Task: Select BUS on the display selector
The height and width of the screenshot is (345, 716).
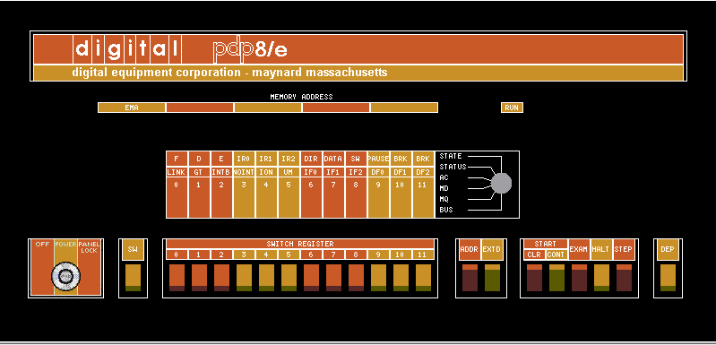Action: click(x=446, y=210)
